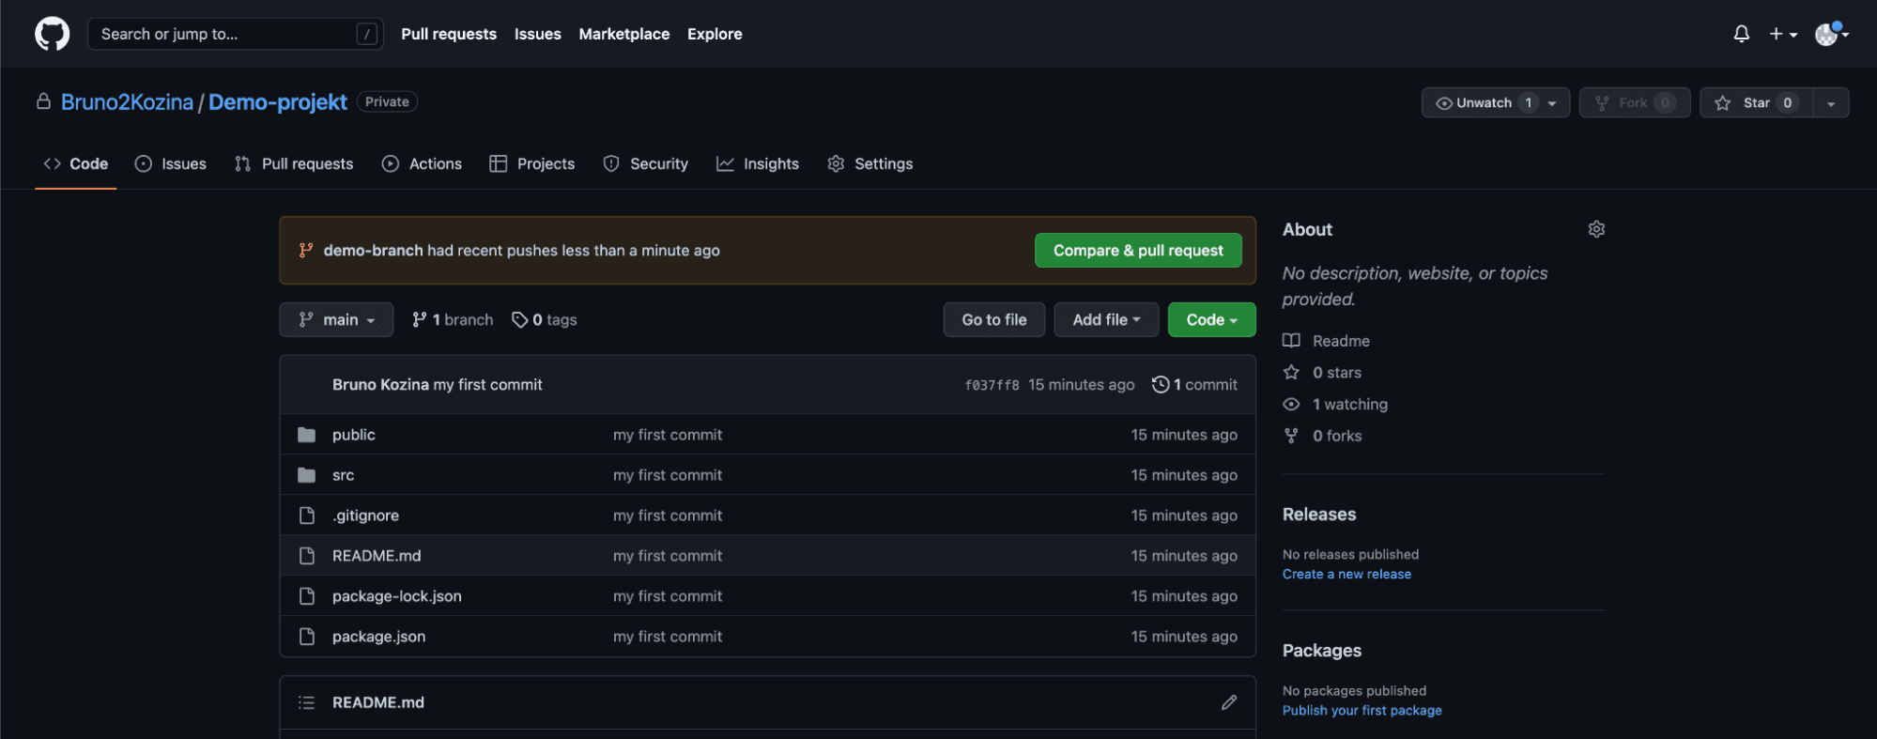The width and height of the screenshot is (1877, 739).
Task: Click the commit history clock icon
Action: coord(1161,385)
